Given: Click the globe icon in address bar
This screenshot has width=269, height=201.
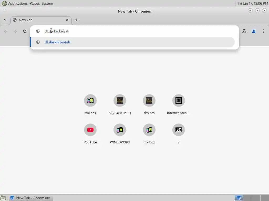Looking at the screenshot, I should pos(38,31).
